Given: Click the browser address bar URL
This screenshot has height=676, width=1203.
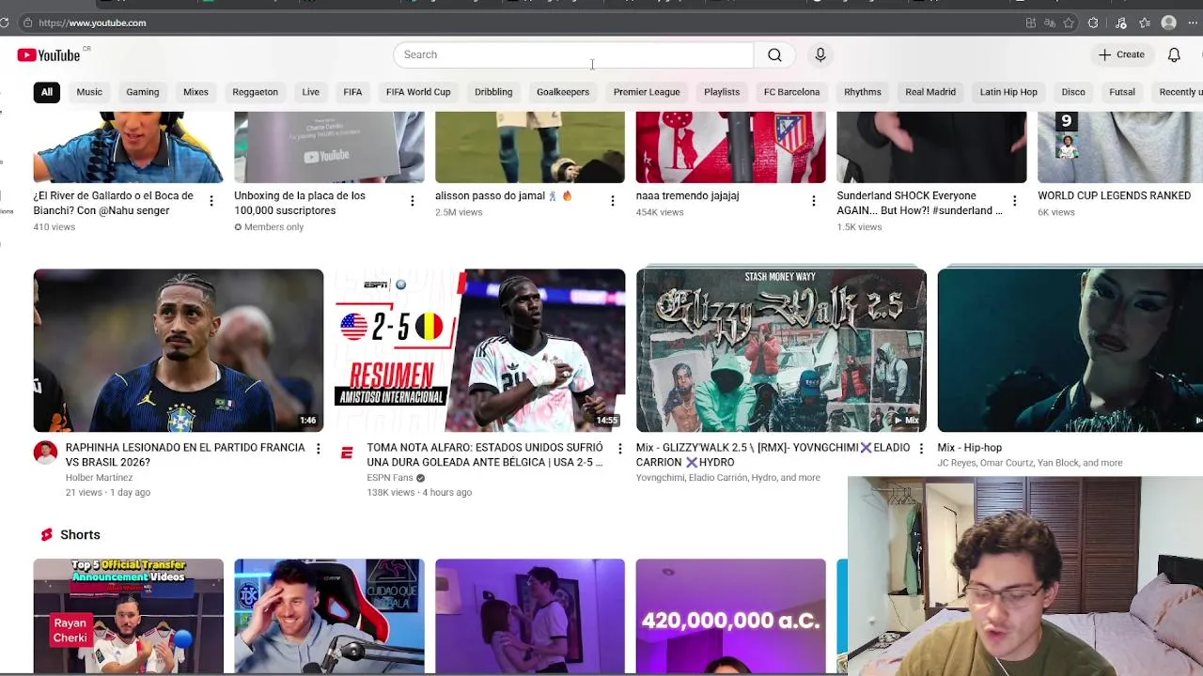Looking at the screenshot, I should (x=92, y=23).
